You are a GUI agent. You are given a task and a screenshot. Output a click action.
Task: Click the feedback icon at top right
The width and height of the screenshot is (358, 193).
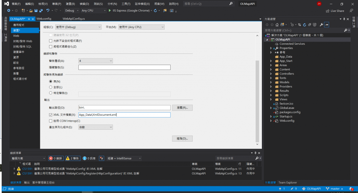tap(351, 11)
